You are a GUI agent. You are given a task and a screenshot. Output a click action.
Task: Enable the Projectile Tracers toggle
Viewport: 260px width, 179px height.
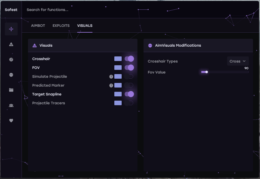129,103
